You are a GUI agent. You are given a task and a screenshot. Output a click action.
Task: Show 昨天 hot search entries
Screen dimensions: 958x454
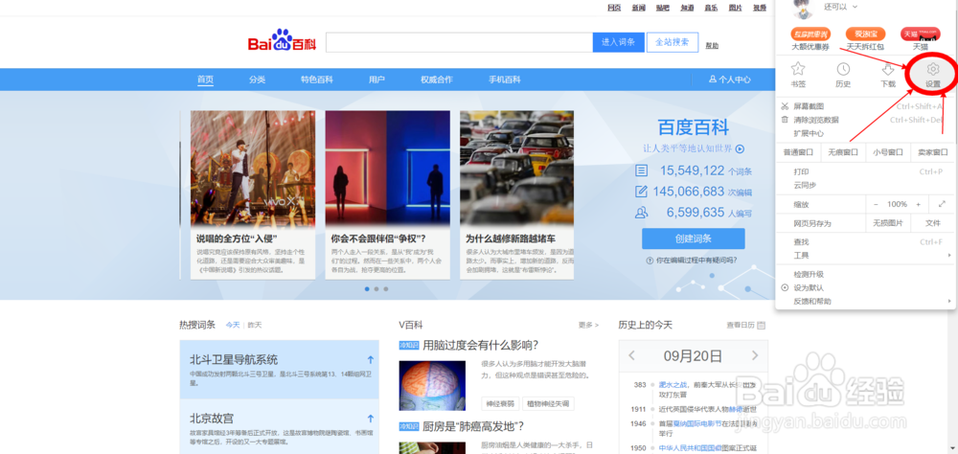[254, 325]
